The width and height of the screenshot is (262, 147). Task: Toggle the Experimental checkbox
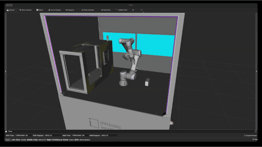click(x=245, y=136)
